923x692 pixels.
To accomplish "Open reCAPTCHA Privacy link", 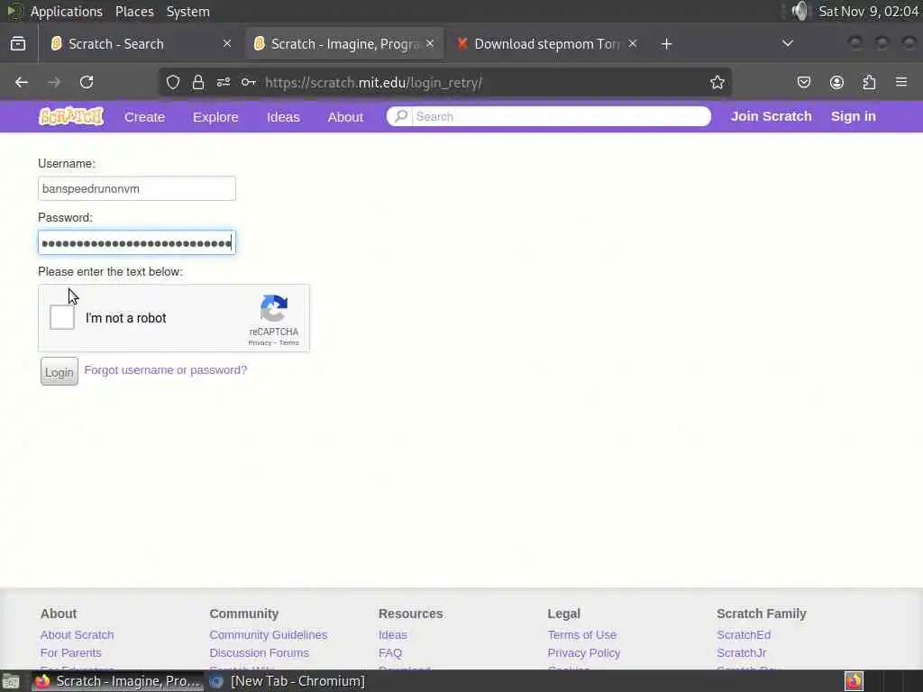I will 260,342.
